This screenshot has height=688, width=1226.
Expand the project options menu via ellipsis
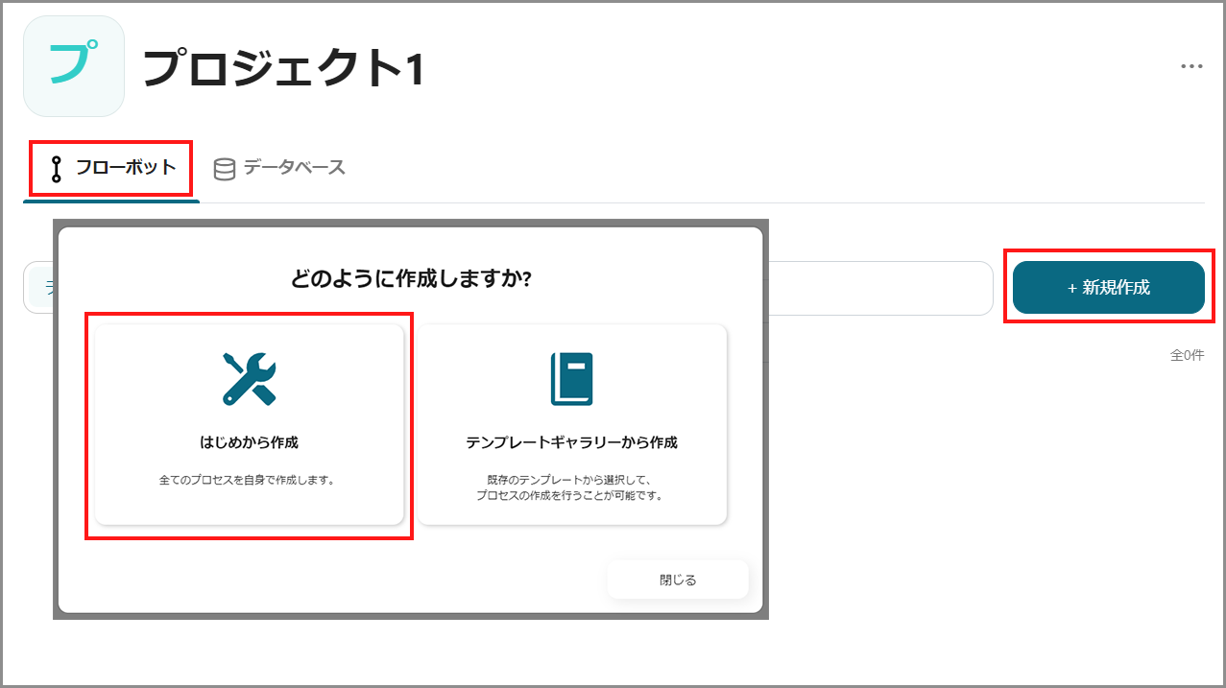tap(1191, 65)
